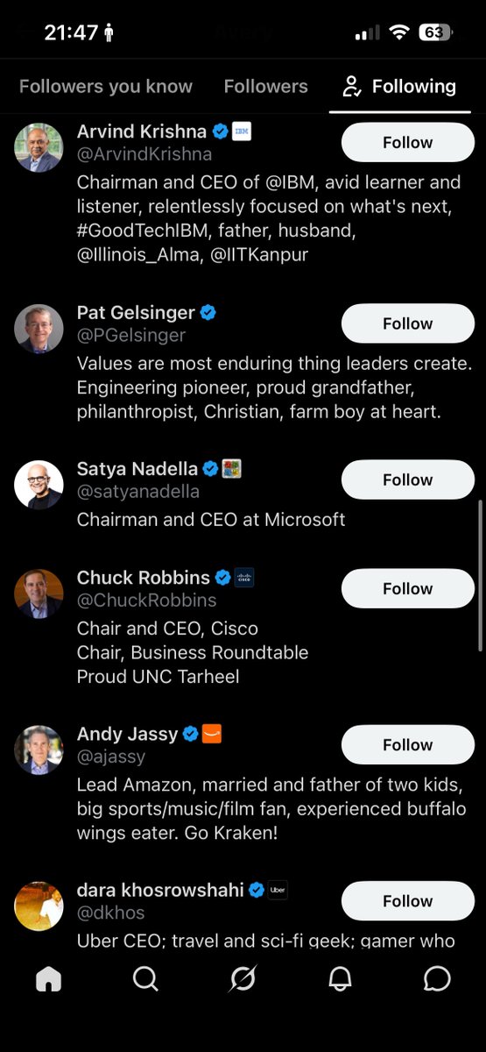486x1052 pixels.
Task: Switch to Followers you know tab
Action: tap(106, 86)
